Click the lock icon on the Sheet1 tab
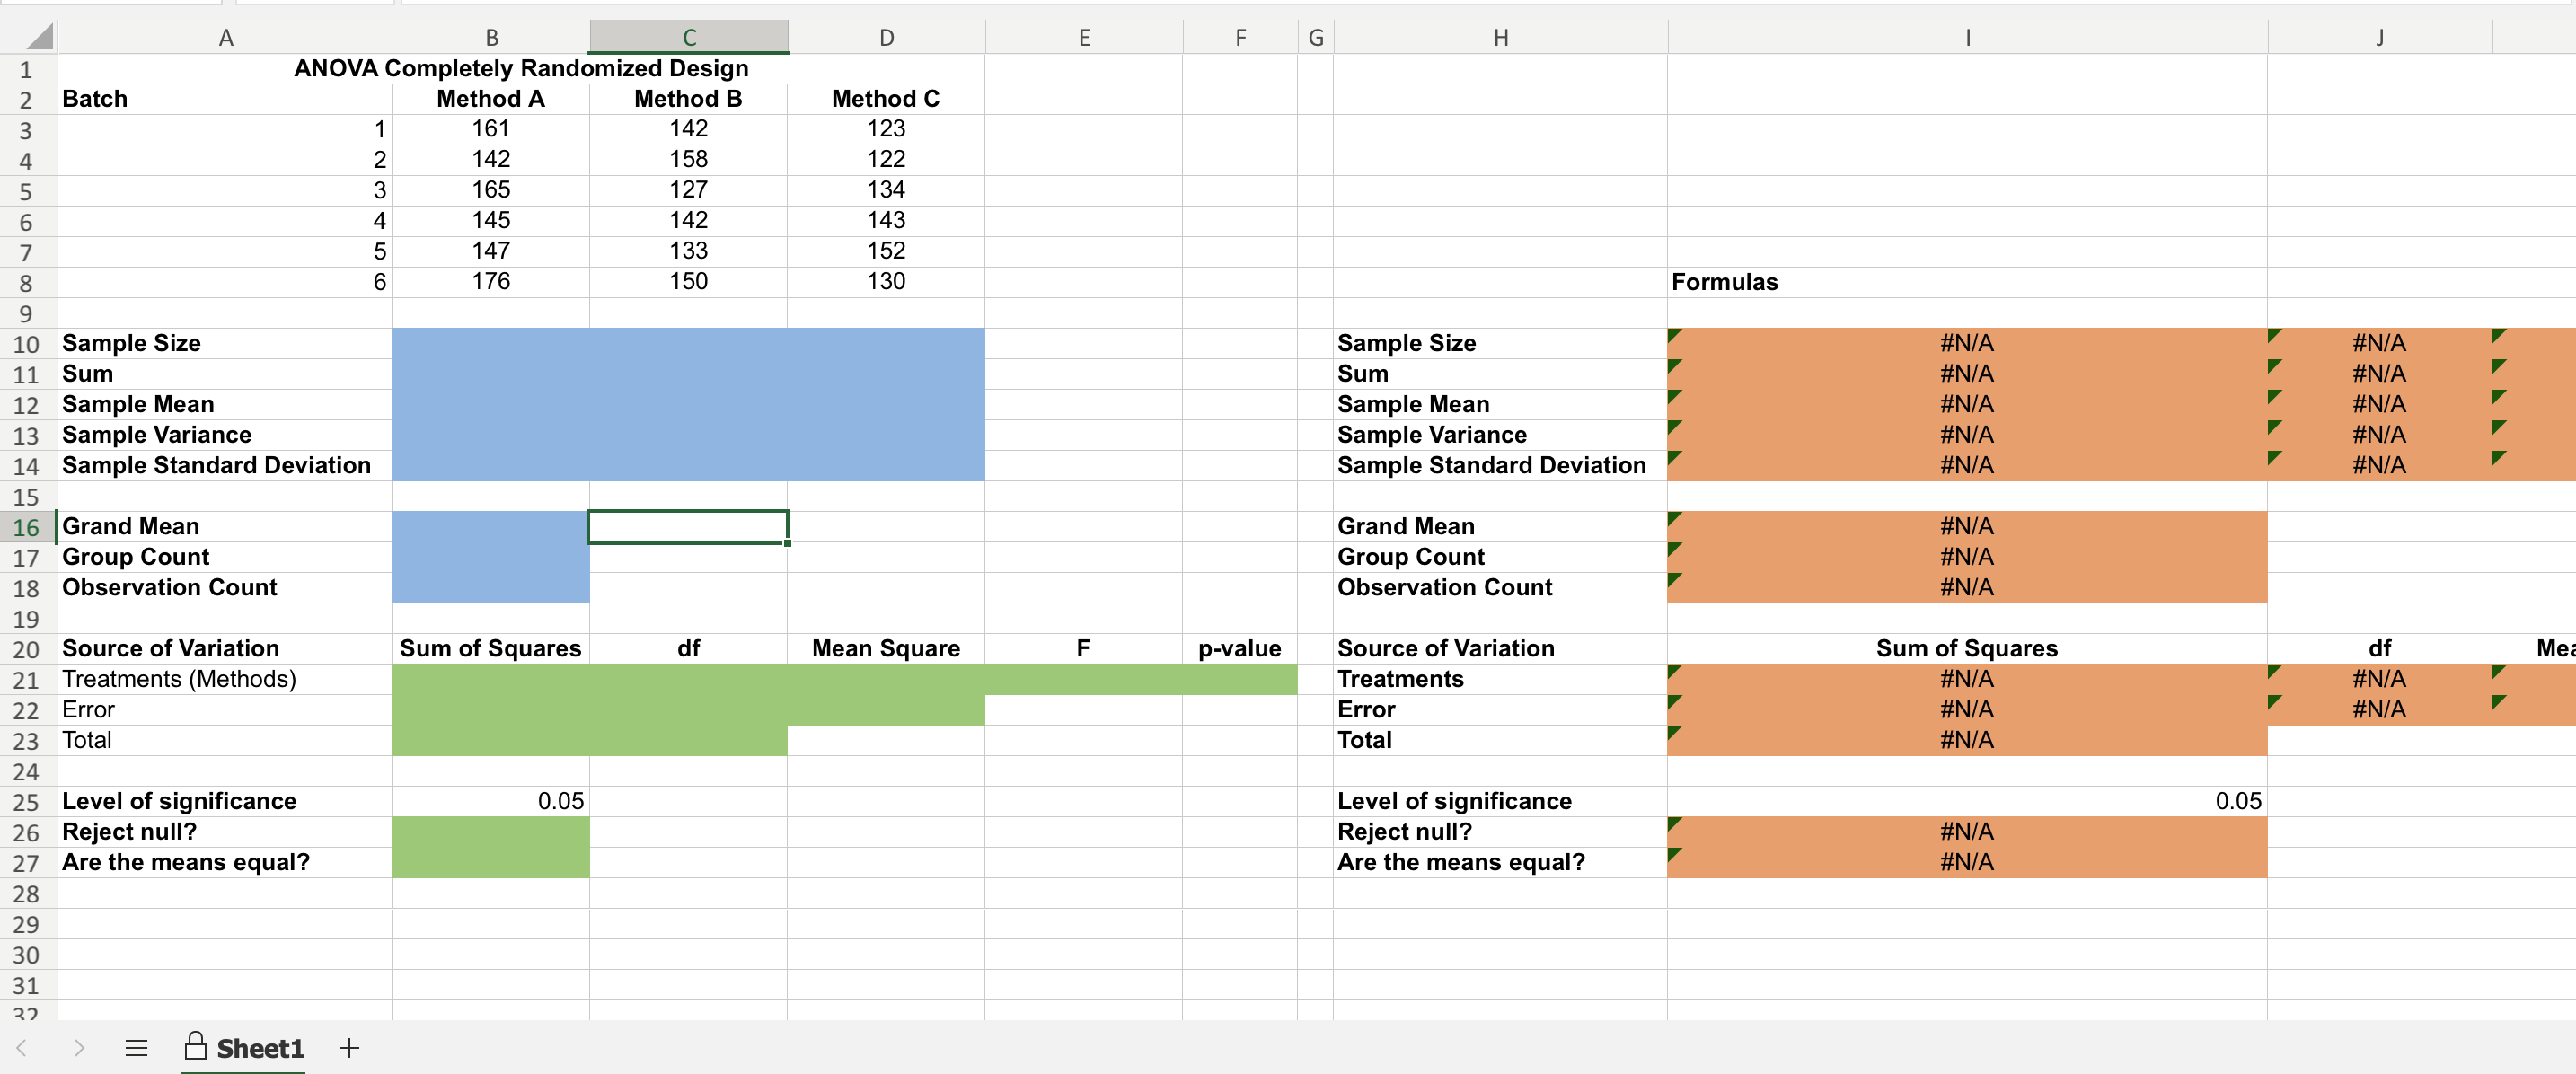The image size is (2576, 1074). click(x=196, y=1048)
